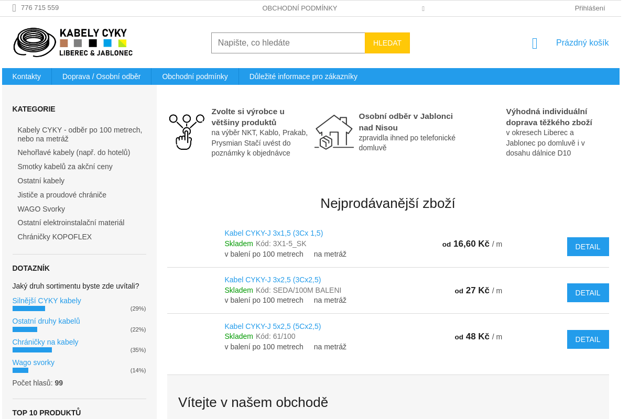This screenshot has width=629, height=419.
Task: Open the Kontakty menu item
Action: [x=27, y=76]
